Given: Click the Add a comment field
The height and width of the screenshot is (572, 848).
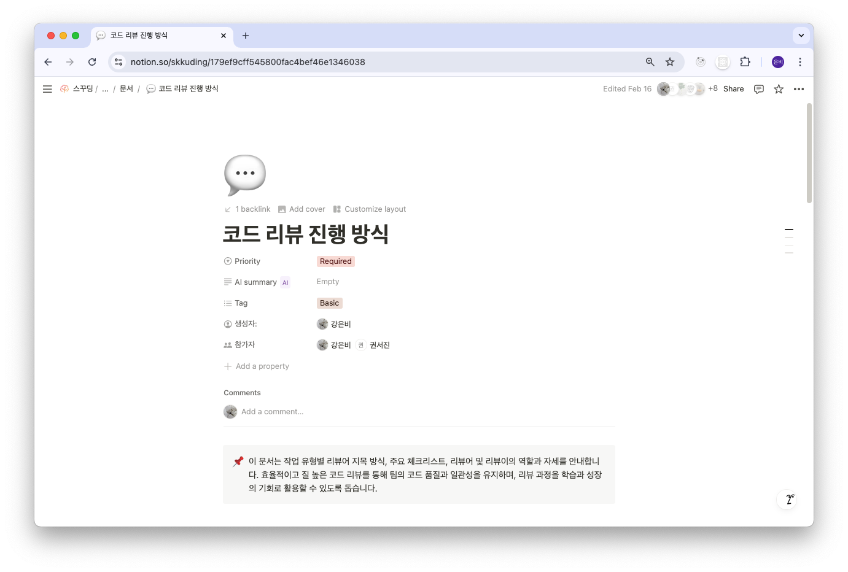Looking at the screenshot, I should point(273,412).
